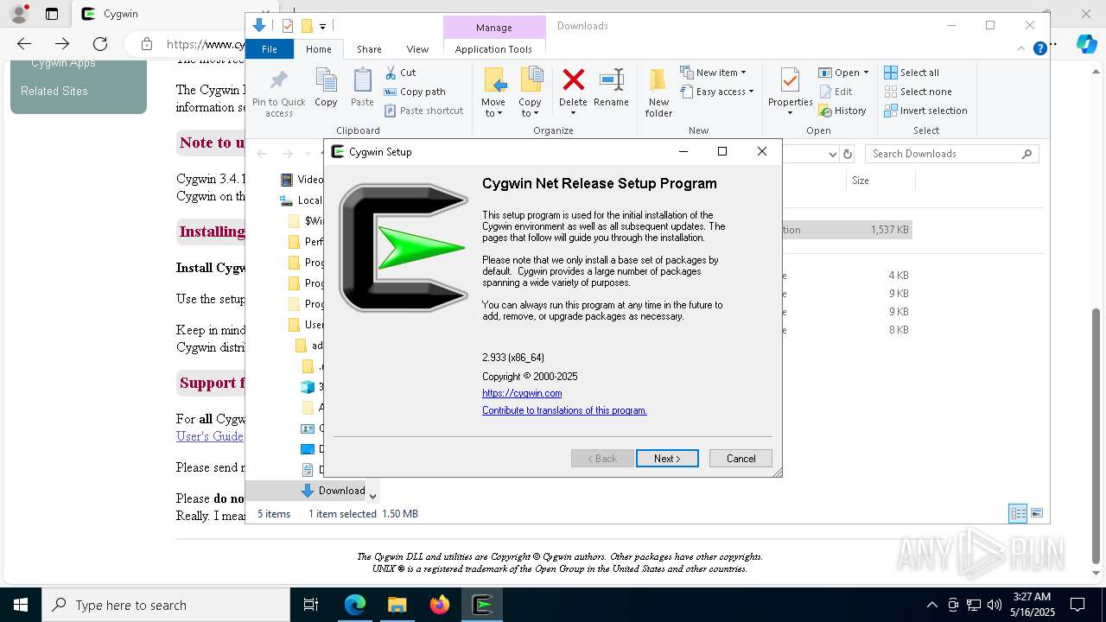1106x622 pixels.
Task: Open the address bar history dropdown
Action: point(832,154)
